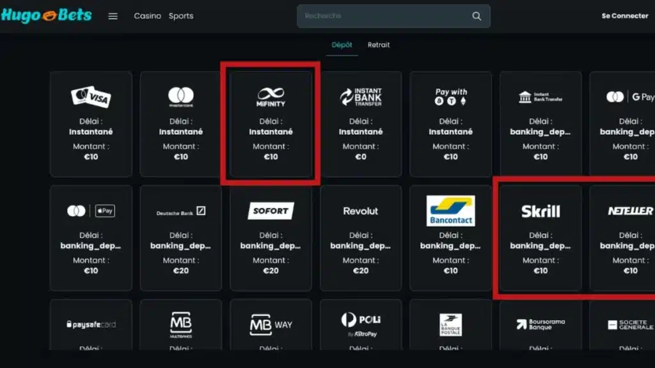Click the Visa card's €10 amount

pos(91,157)
